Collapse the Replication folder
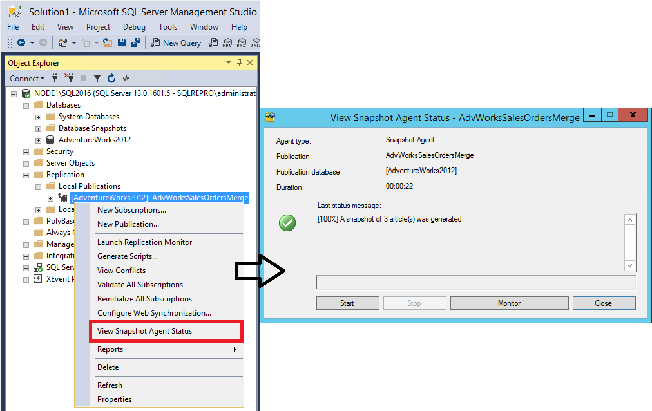 point(26,174)
